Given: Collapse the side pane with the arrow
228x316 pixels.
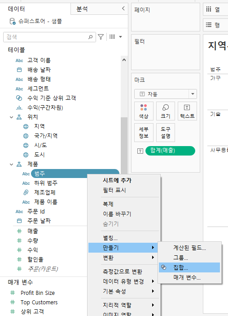Looking at the screenshot, I should (x=123, y=9).
